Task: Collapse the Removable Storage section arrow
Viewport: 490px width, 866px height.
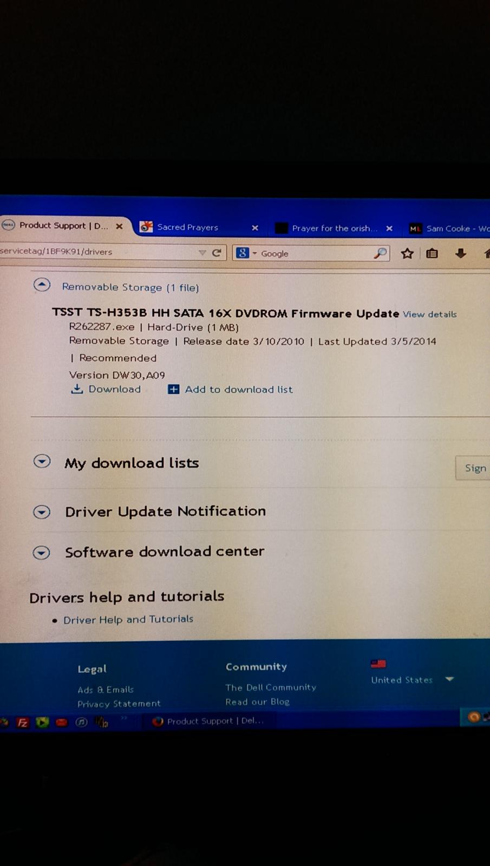Action: [42, 285]
